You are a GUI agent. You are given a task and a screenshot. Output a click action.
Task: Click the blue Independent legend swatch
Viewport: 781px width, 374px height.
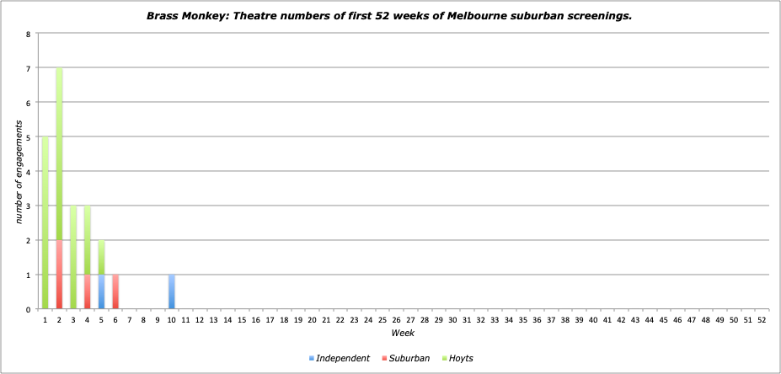click(311, 359)
